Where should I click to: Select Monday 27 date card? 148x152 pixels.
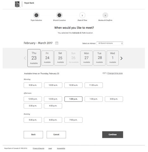point(87,58)
